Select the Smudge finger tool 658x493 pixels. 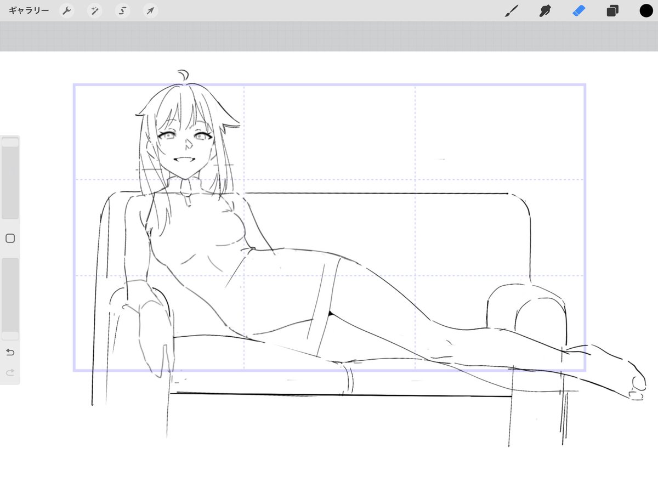(x=544, y=11)
